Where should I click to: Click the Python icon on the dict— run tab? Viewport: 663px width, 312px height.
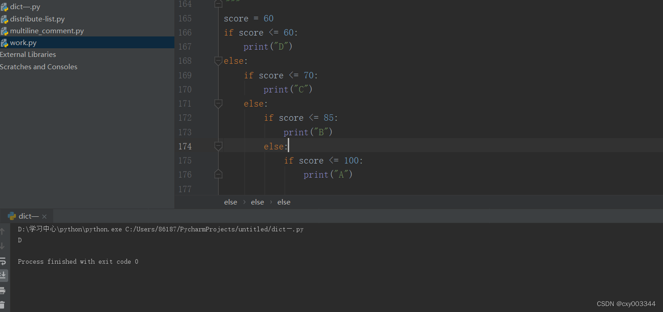(12, 216)
